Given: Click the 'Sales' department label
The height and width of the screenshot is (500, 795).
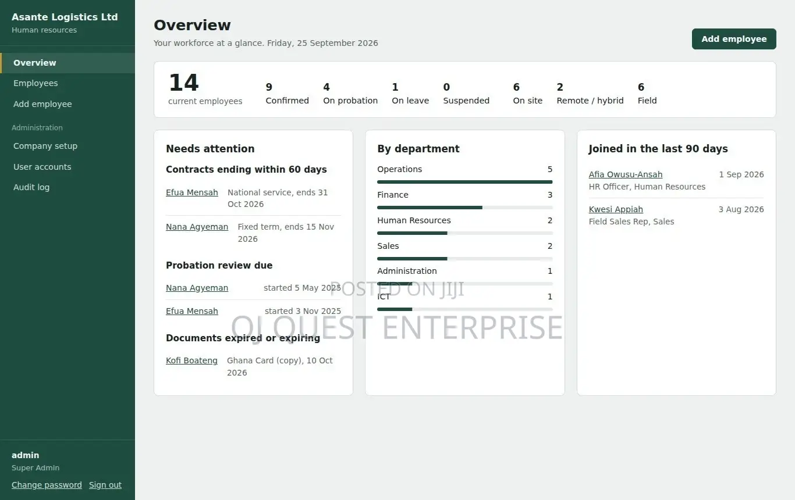Looking at the screenshot, I should (x=388, y=246).
